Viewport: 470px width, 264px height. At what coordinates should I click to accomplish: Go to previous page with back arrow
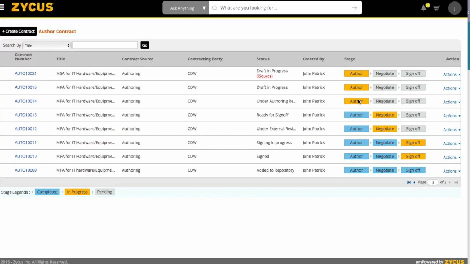coord(414,182)
